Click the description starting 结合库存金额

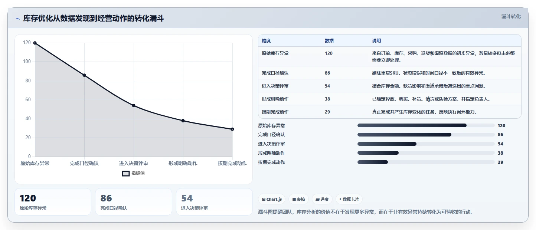pyautogui.click(x=429, y=86)
